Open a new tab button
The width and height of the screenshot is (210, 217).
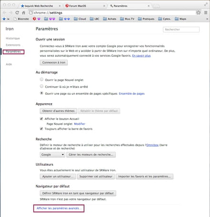click(x=156, y=6)
